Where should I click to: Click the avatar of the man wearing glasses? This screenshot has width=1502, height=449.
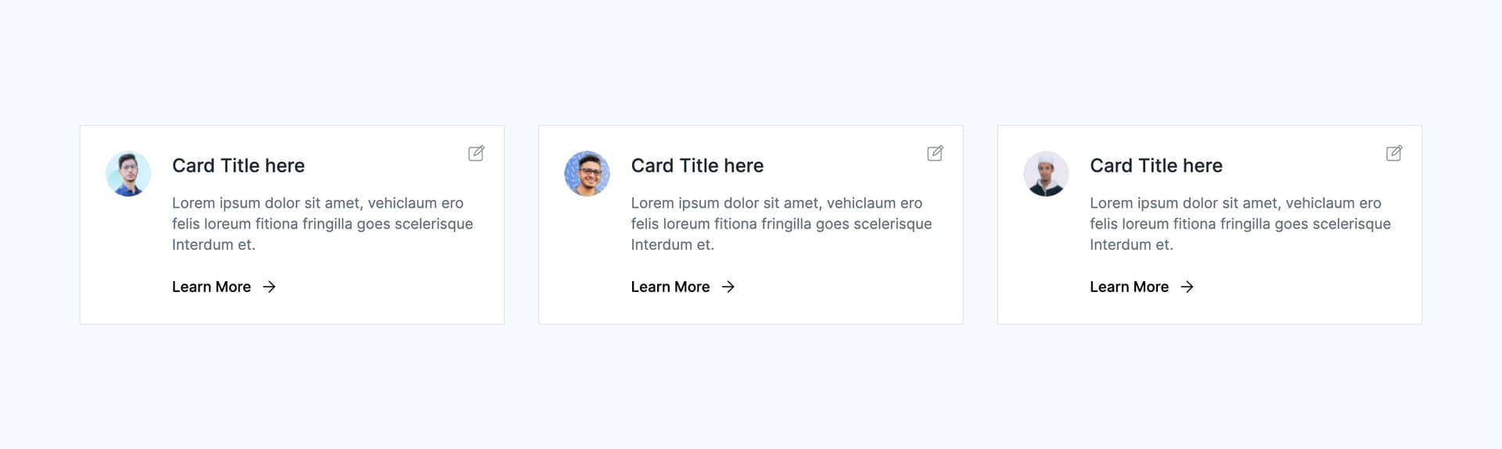pos(587,173)
